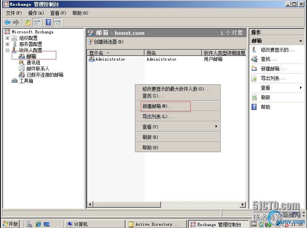Select the Microsoft Exchange root node
The height and width of the screenshot is (228, 307).
32,32
